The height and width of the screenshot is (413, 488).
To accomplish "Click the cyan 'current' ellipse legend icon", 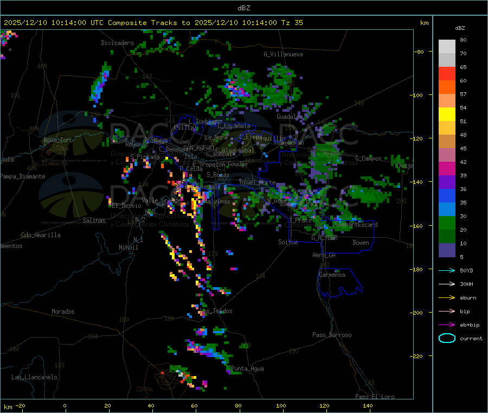I will 447,338.
